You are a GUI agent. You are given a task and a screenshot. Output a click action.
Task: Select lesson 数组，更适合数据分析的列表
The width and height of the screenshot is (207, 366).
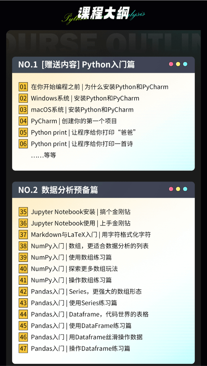(90, 246)
